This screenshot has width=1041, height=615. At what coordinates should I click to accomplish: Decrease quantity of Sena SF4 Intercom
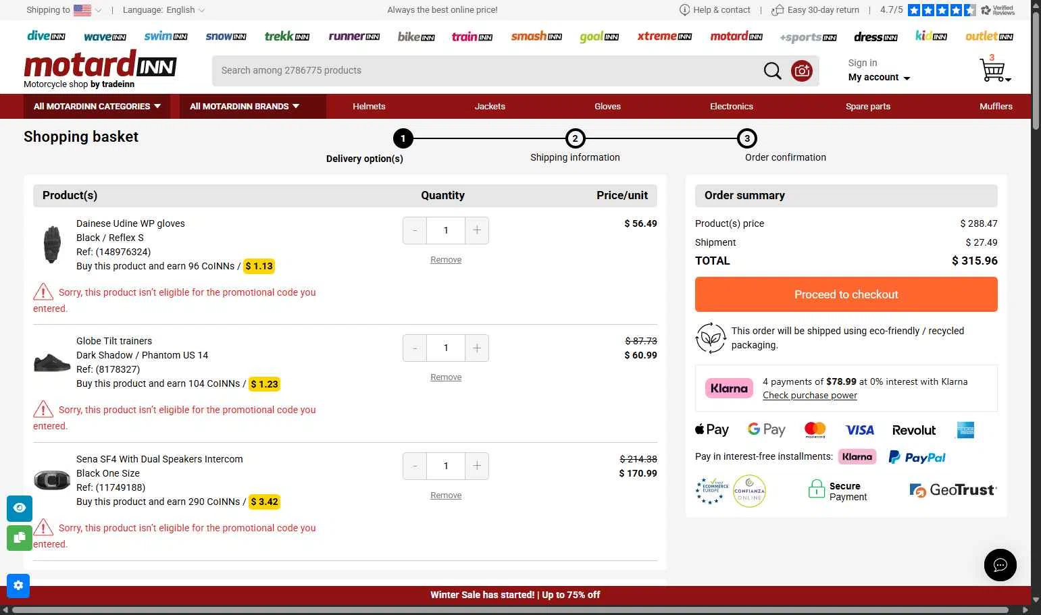[415, 466]
